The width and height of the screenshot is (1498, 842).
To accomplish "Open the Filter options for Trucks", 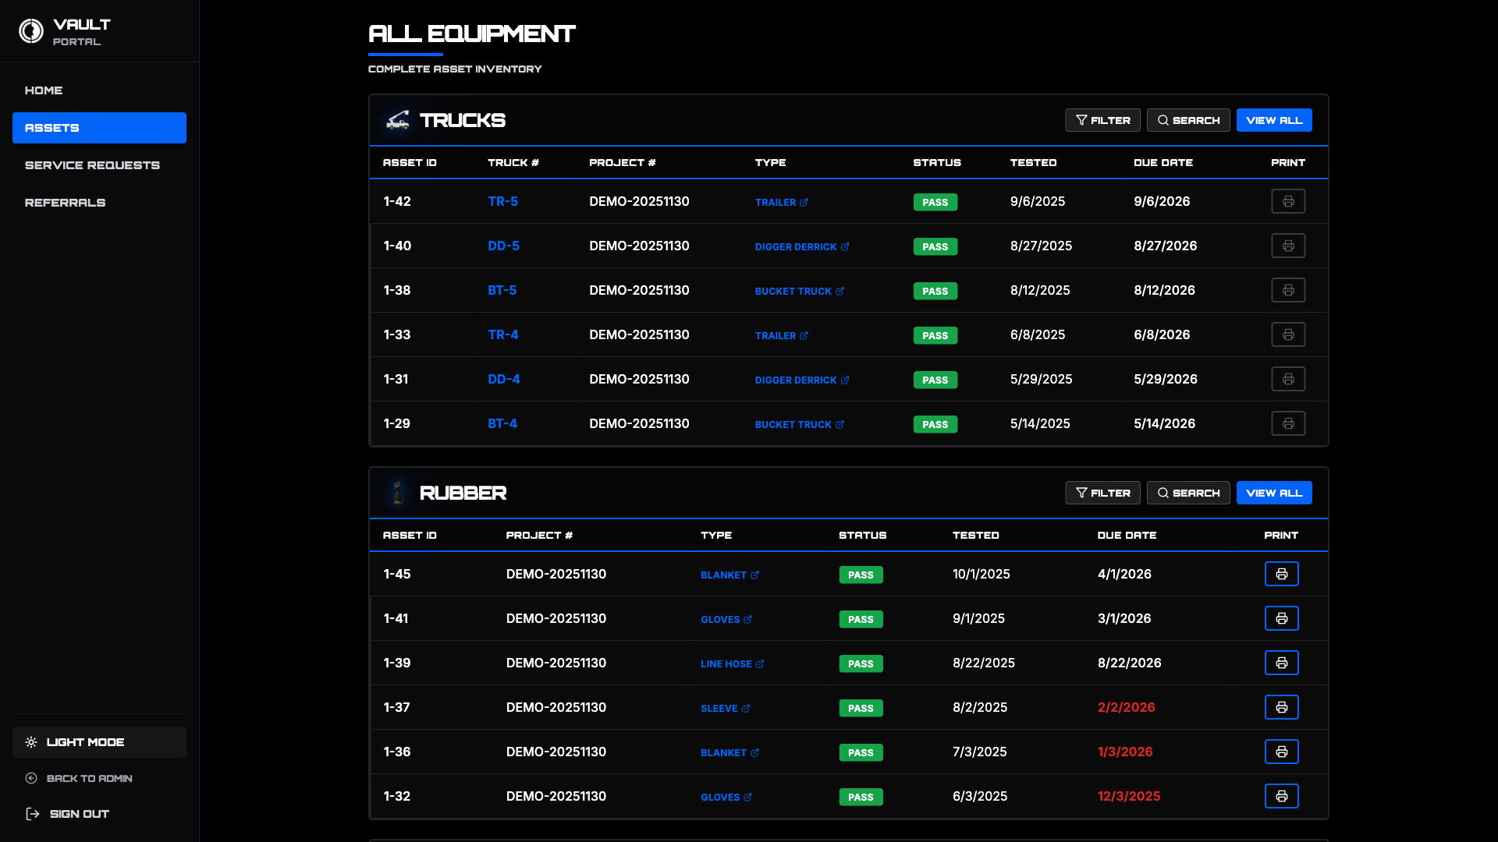I will [1102, 120].
